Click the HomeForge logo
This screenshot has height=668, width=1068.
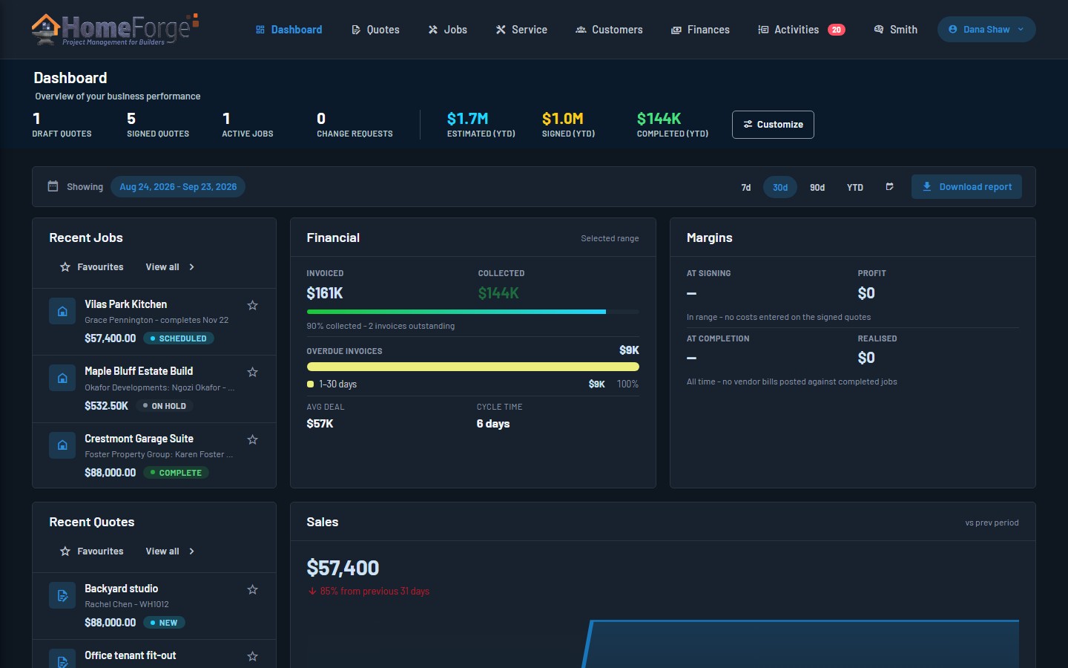tap(115, 30)
